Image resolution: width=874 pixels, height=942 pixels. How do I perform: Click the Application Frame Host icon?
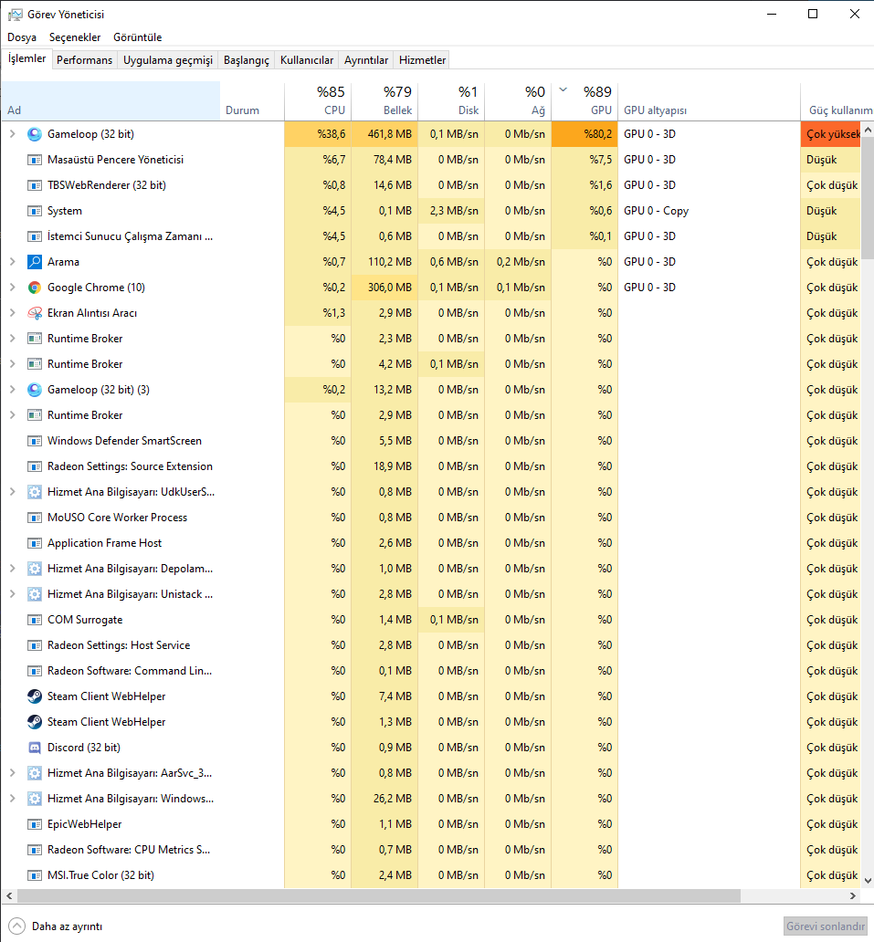[35, 543]
